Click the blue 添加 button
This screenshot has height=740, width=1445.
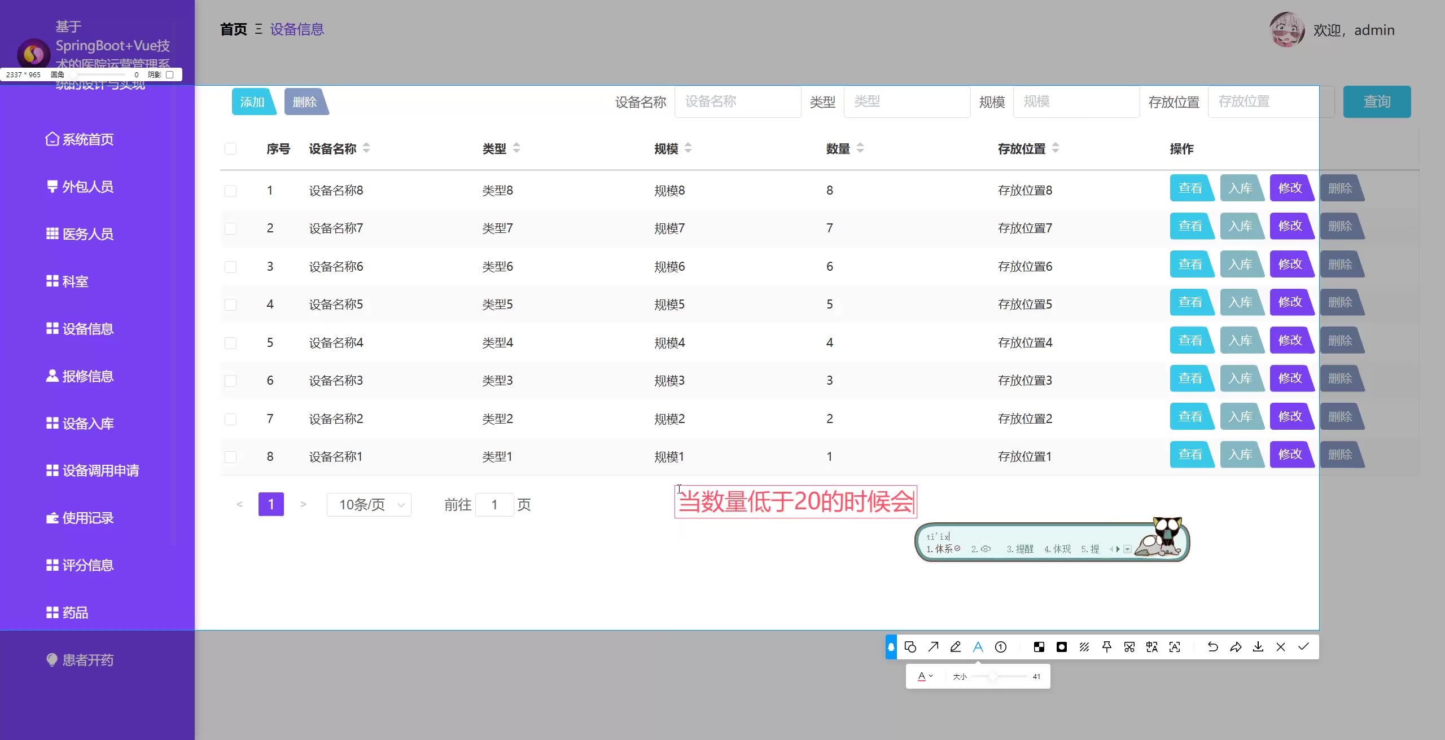[252, 102]
